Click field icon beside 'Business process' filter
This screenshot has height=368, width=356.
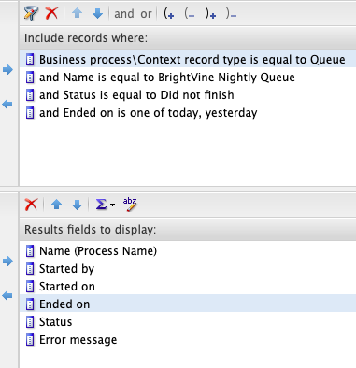(x=30, y=60)
